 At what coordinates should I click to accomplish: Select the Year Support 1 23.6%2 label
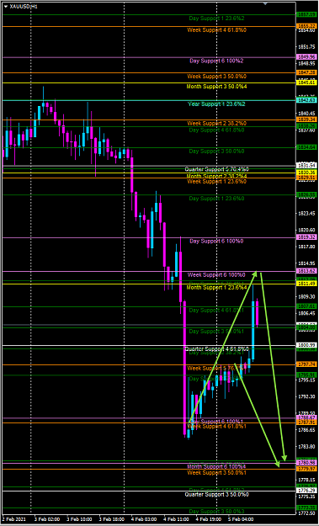pyautogui.click(x=216, y=104)
